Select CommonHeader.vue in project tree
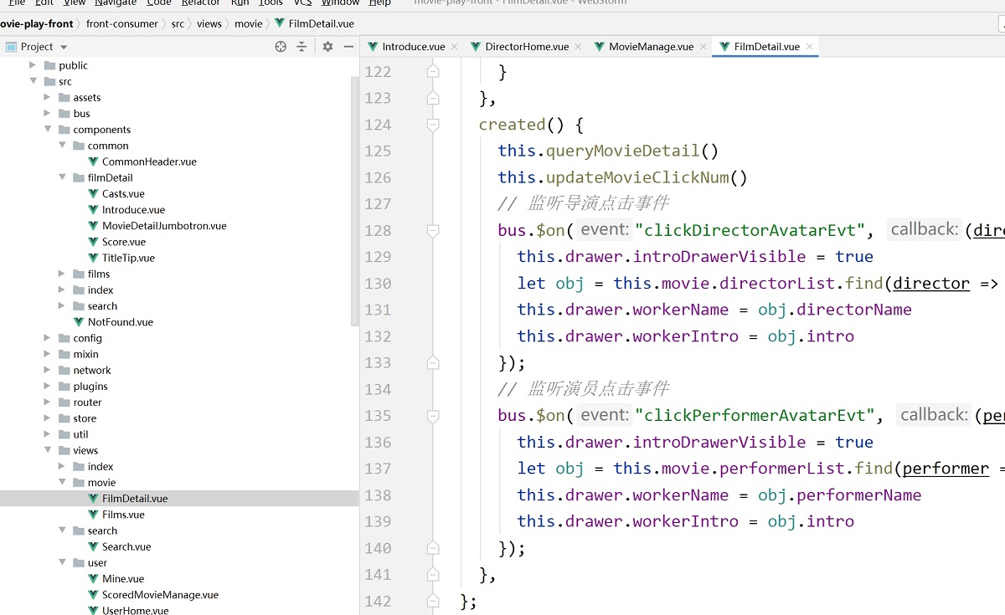This screenshot has width=1005, height=615. [149, 161]
